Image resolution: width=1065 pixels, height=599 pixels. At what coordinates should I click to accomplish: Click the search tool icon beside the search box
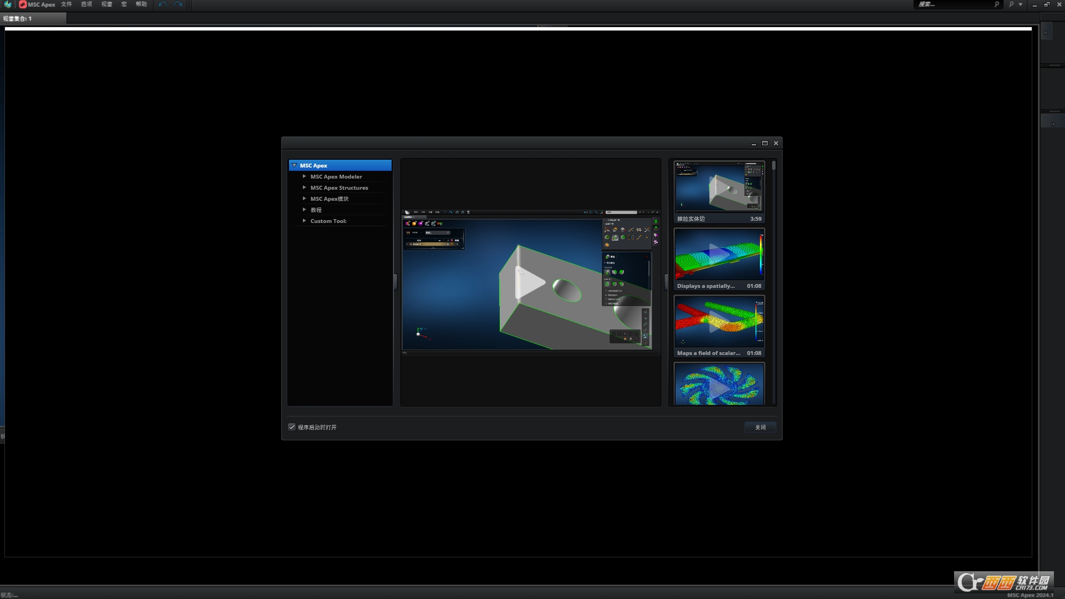pyautogui.click(x=1011, y=4)
